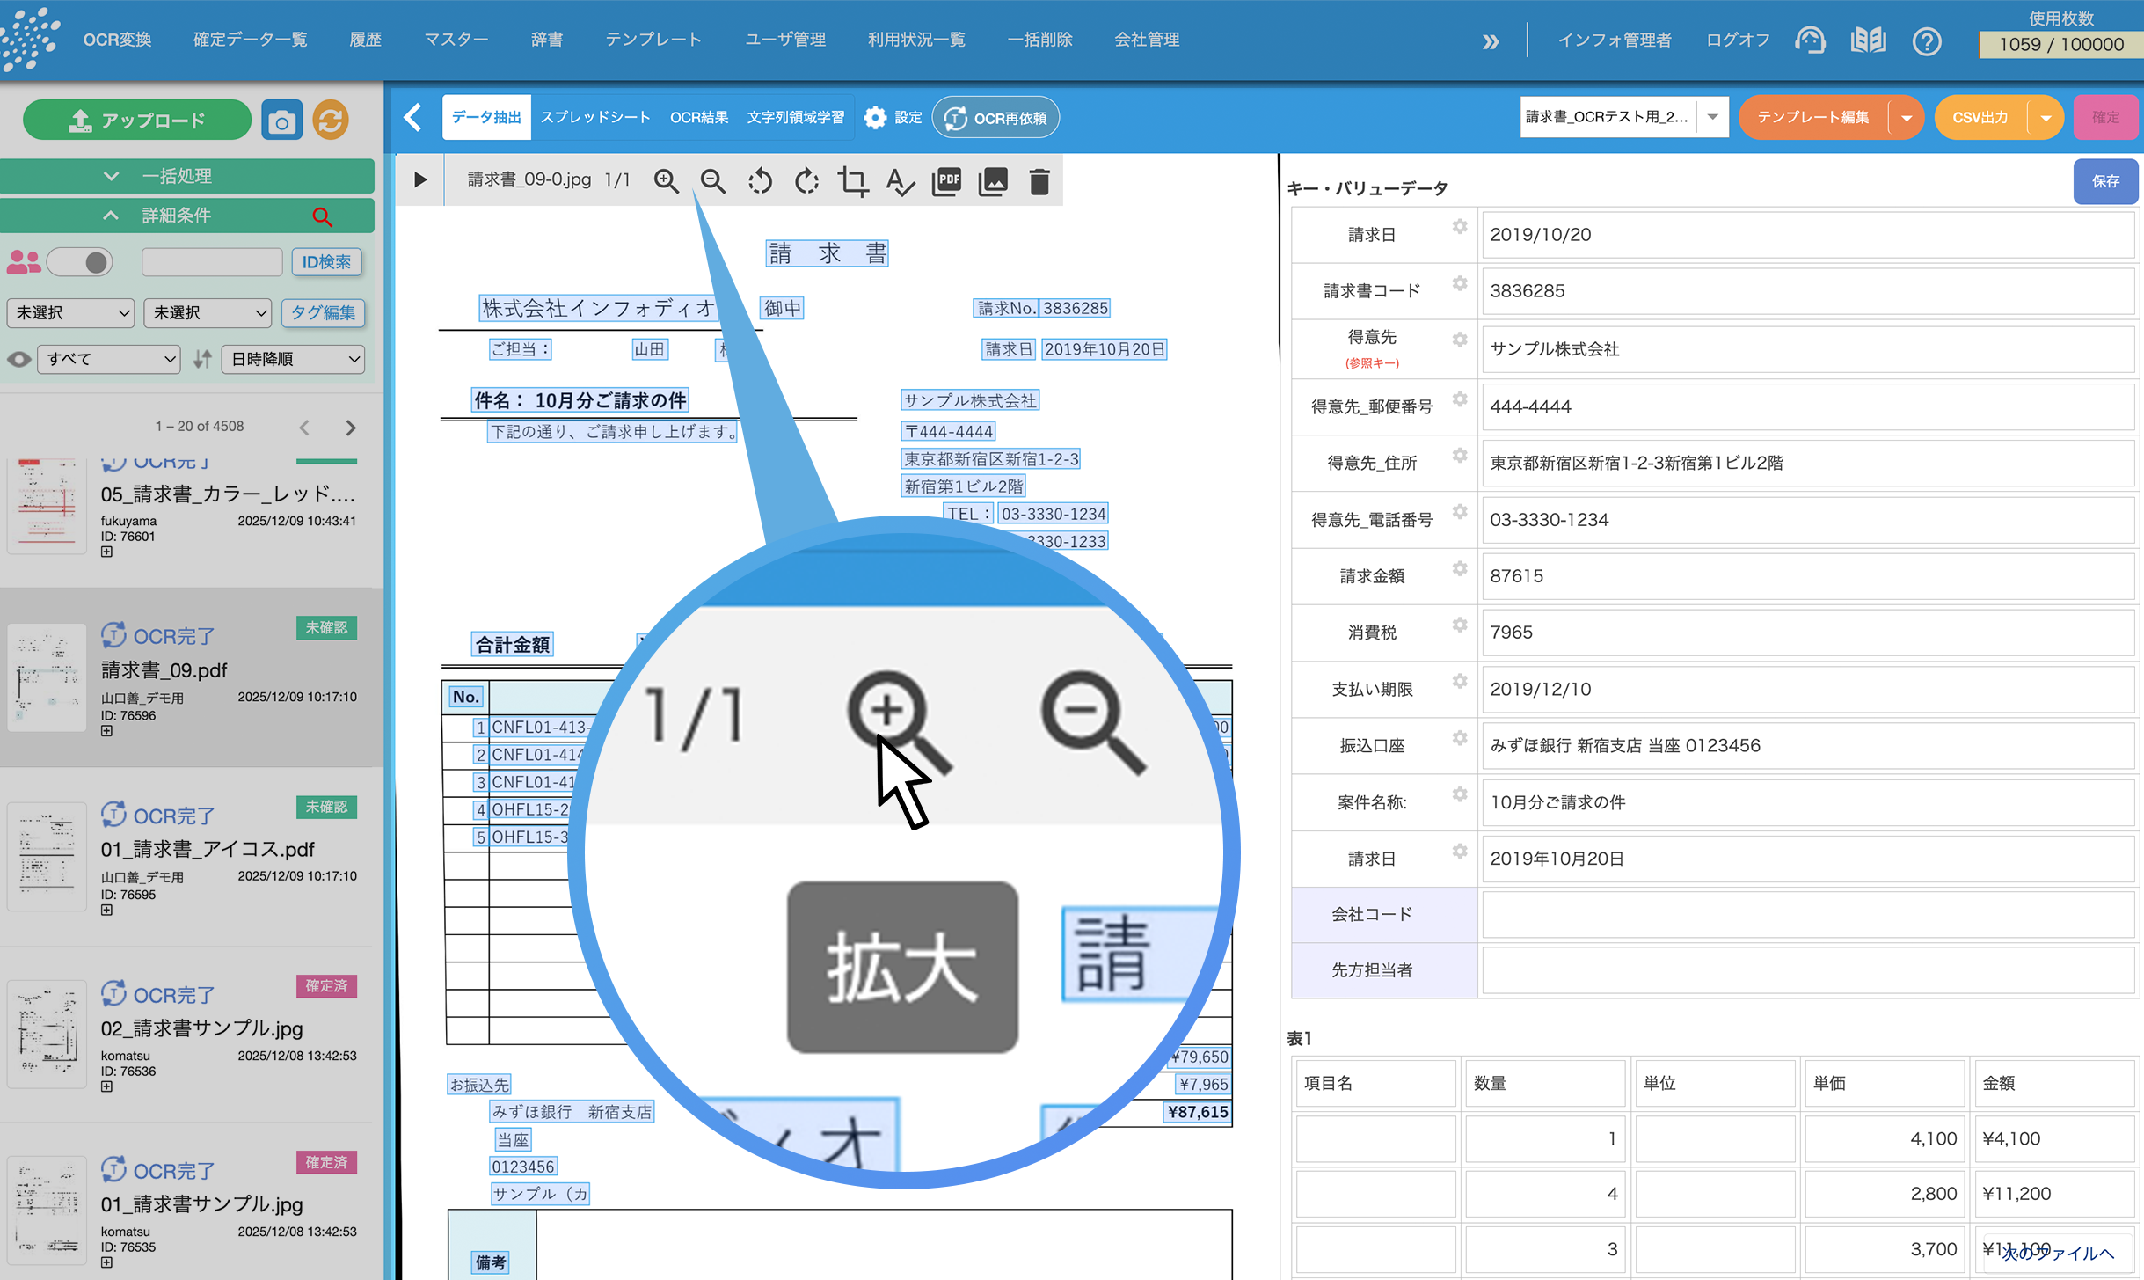Open the help icon in the top bar
Viewport: 2144px width, 1280px height.
[x=1927, y=40]
